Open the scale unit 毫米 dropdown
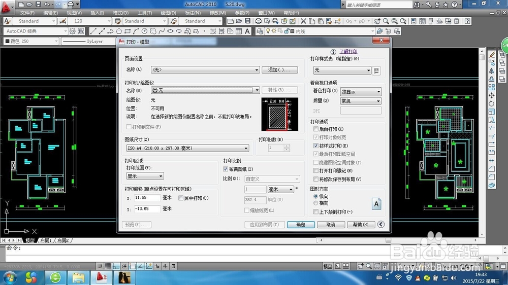Viewport: 508px width, 285px height. (280, 189)
